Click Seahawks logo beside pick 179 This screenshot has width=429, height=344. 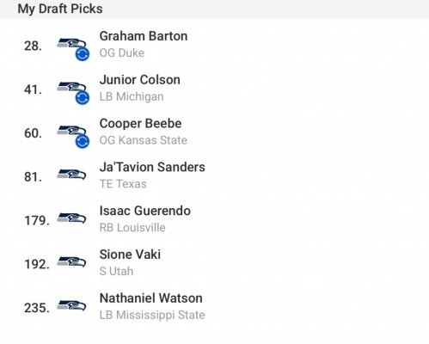click(71, 218)
